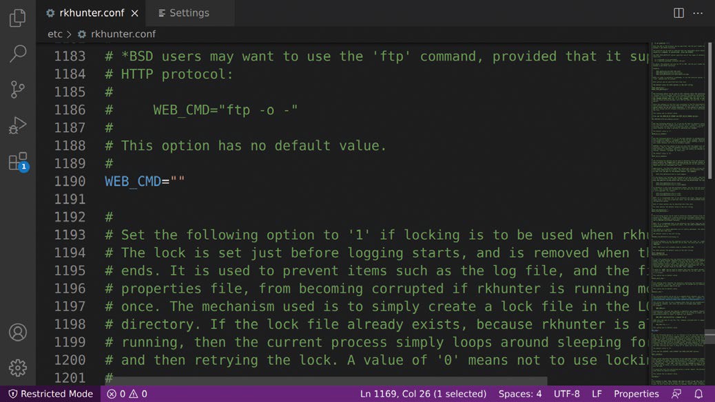Viewport: 715px width, 402px height.
Task: Open the Accounts menu icon
Action: pos(18,332)
